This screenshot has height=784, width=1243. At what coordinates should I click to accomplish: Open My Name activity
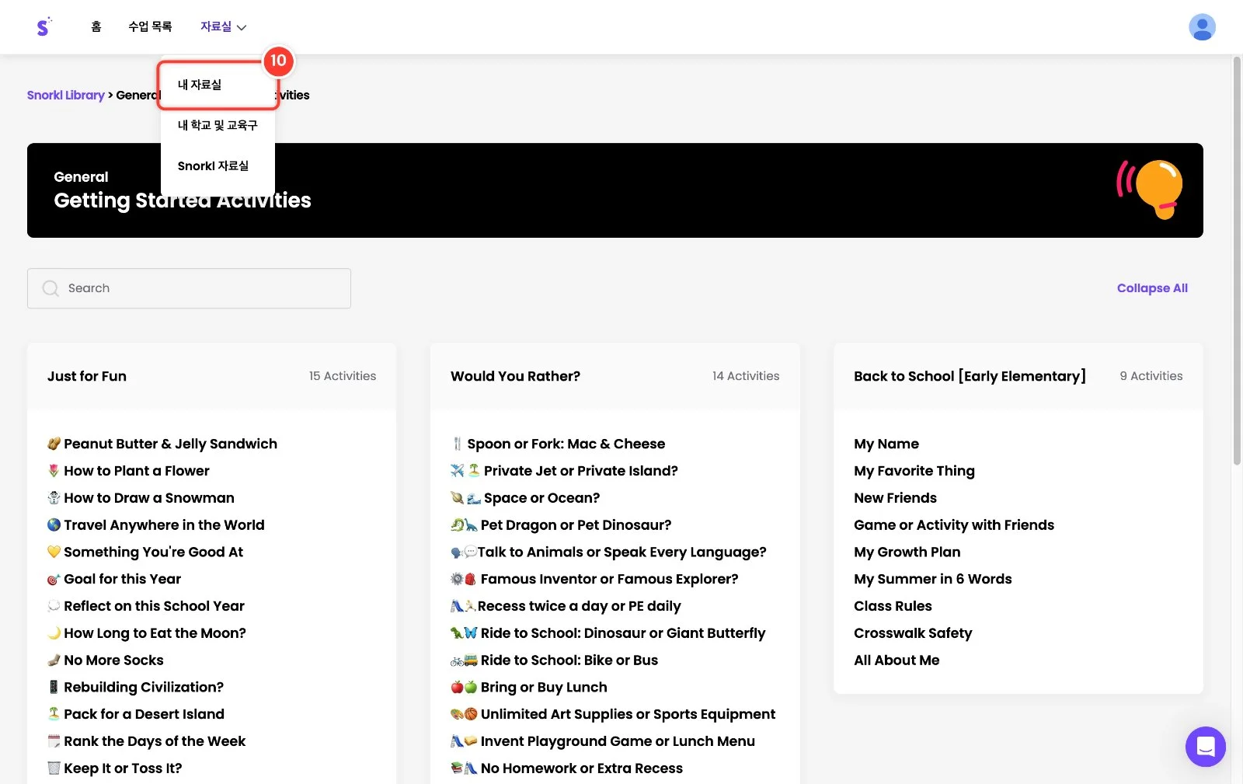[x=886, y=444]
